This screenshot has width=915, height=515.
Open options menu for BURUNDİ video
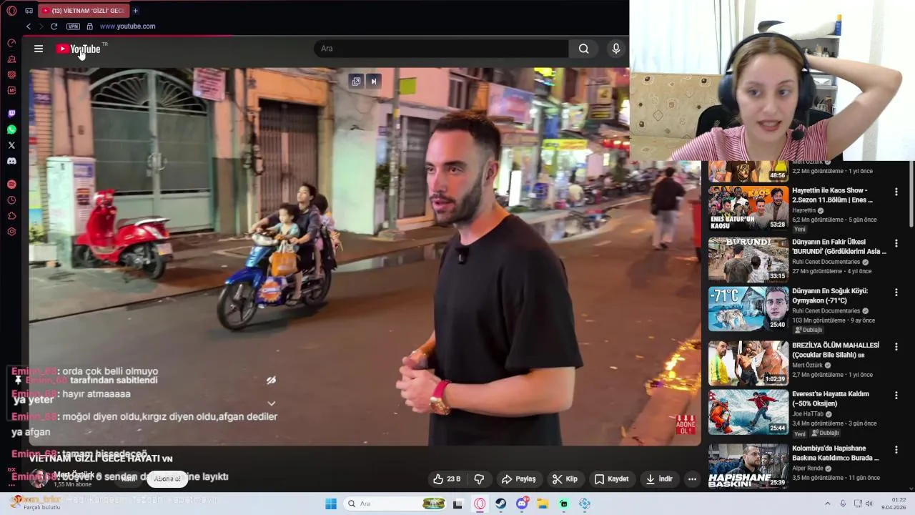[896, 243]
